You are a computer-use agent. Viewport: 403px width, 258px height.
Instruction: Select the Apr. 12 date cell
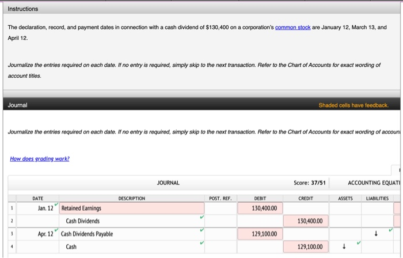pos(38,234)
